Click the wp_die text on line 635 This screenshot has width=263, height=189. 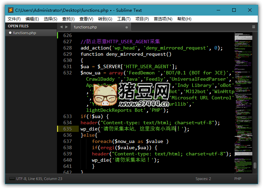135,129
